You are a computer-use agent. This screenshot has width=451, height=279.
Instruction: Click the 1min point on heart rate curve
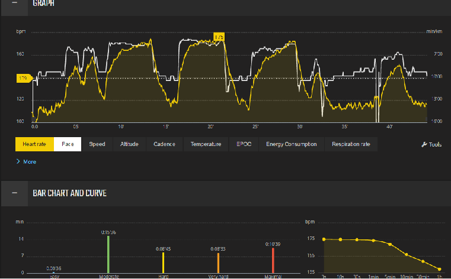373,241
